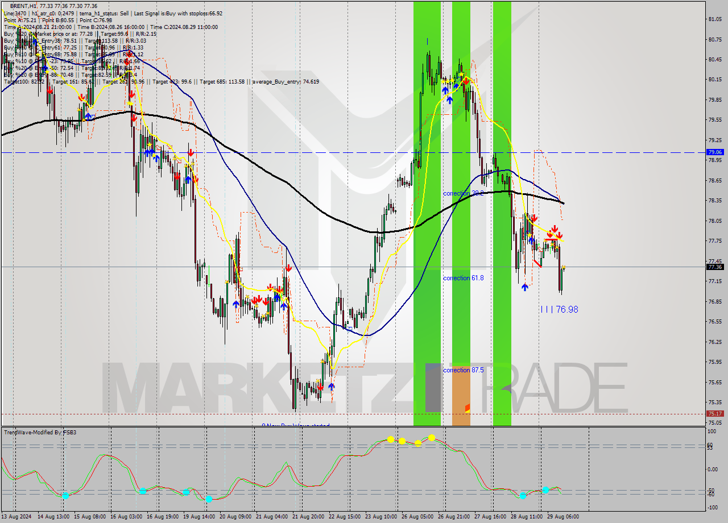Click the '20 Aug 09:00' time label
The image size is (728, 523).
235,517
